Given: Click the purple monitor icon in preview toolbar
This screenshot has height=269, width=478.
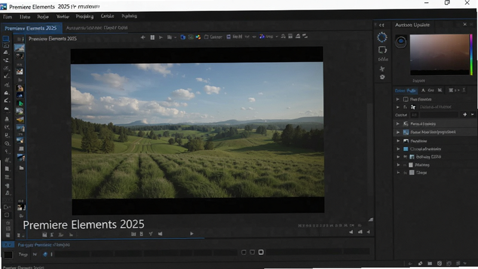Looking at the screenshot, I should [228, 36].
